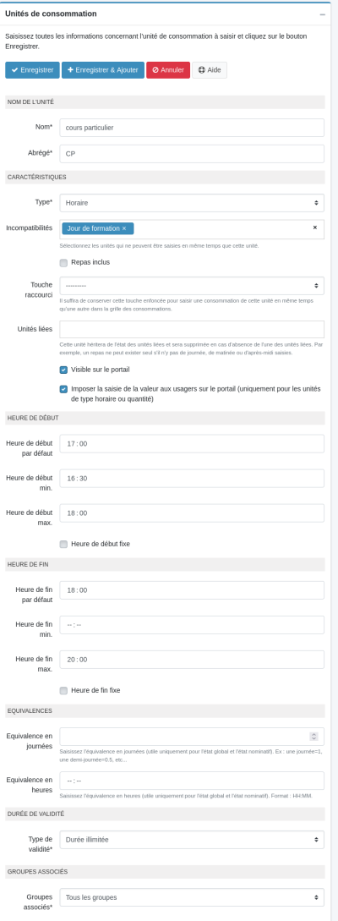Image resolution: width=338 pixels, height=921 pixels.
Task: Click the Nom field with cours particulier
Action: coord(192,128)
